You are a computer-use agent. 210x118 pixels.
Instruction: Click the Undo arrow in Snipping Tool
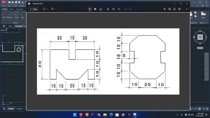pyautogui.click(x=125, y=9)
